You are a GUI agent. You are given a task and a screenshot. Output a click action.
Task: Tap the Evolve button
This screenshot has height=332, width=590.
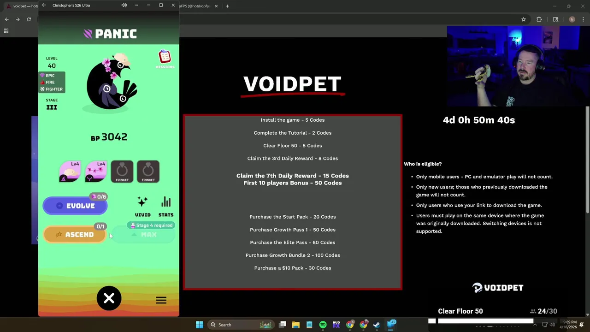pos(75,206)
